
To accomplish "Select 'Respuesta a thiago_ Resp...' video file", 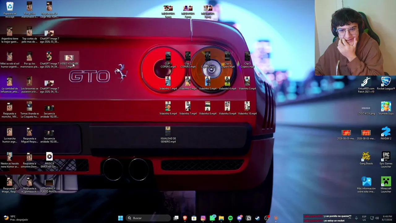I will click(10, 185).
